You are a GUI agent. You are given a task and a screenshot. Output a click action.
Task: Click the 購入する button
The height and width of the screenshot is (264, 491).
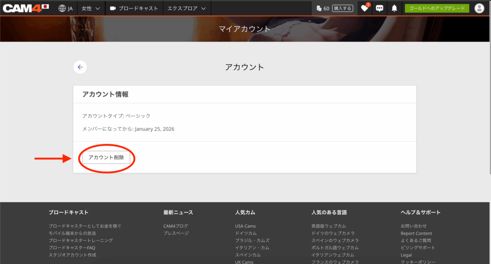[342, 9]
